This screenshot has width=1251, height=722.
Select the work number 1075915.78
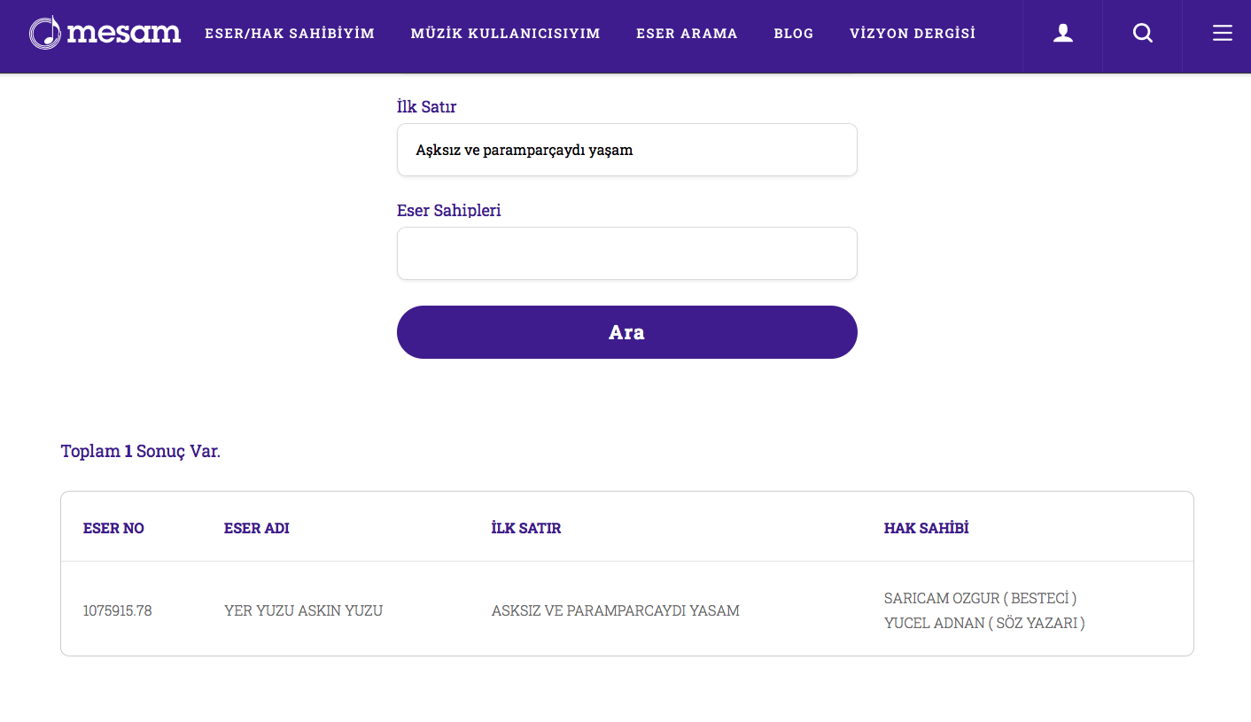[117, 610]
